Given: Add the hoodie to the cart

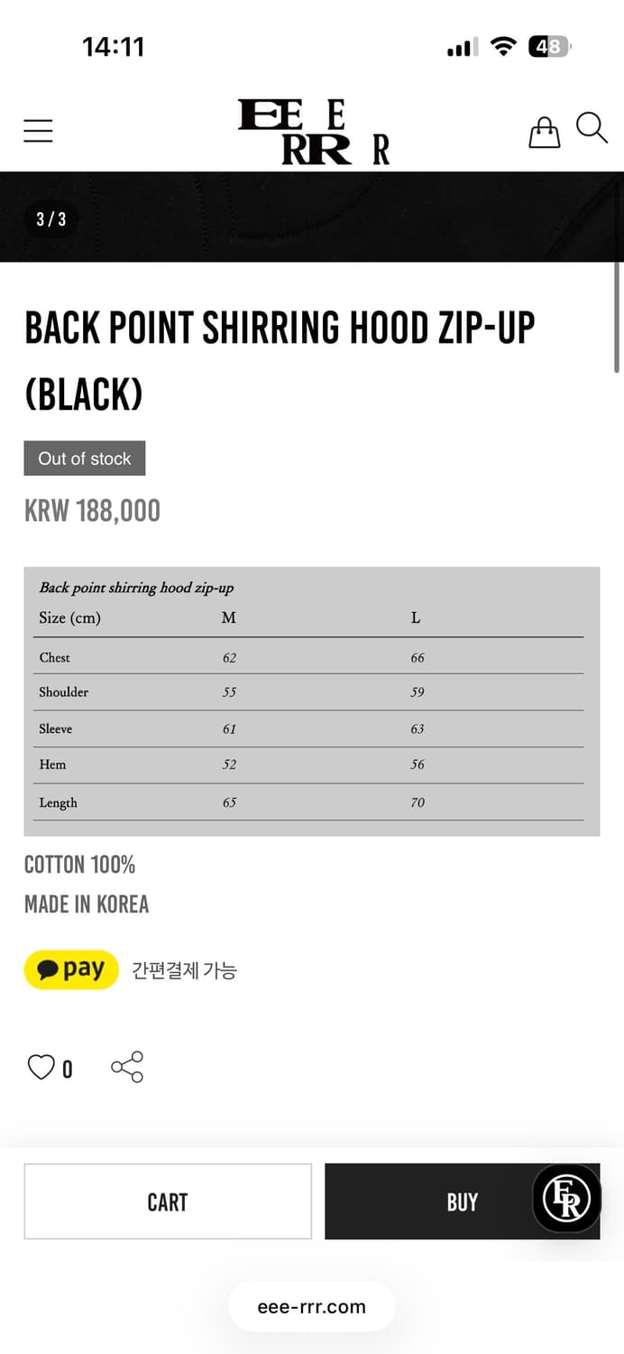Looking at the screenshot, I should [x=167, y=1201].
